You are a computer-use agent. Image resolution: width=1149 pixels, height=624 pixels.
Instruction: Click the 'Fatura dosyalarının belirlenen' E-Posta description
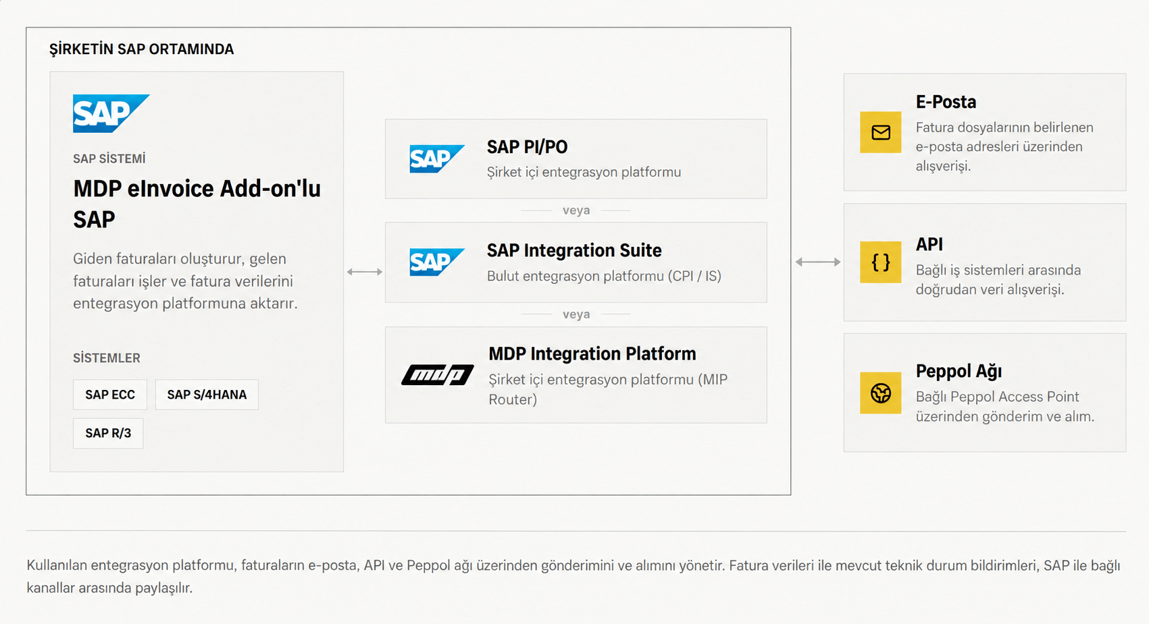[x=1004, y=146]
